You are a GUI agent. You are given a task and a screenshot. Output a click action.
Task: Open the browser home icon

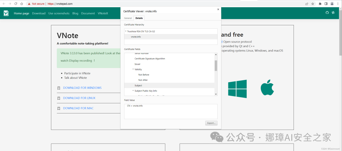(x=22, y=4)
